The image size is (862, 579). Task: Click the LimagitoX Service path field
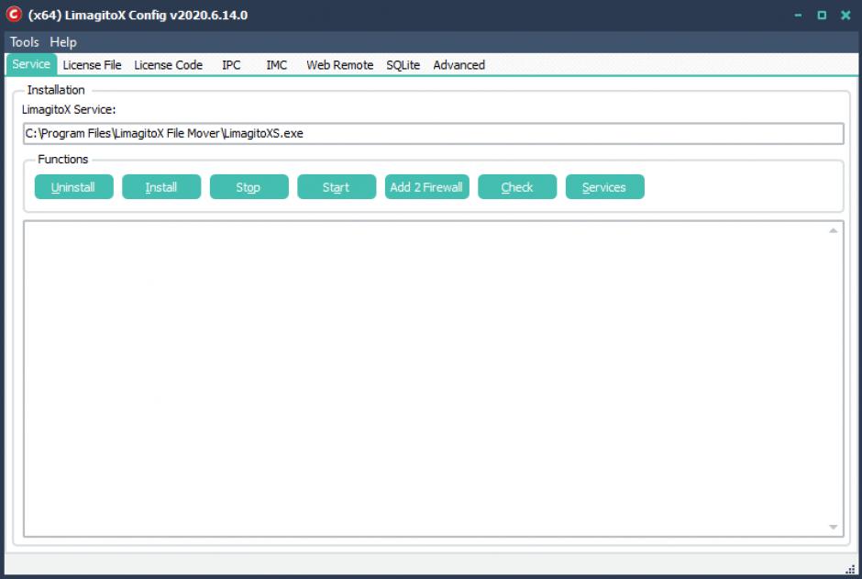[x=433, y=134]
